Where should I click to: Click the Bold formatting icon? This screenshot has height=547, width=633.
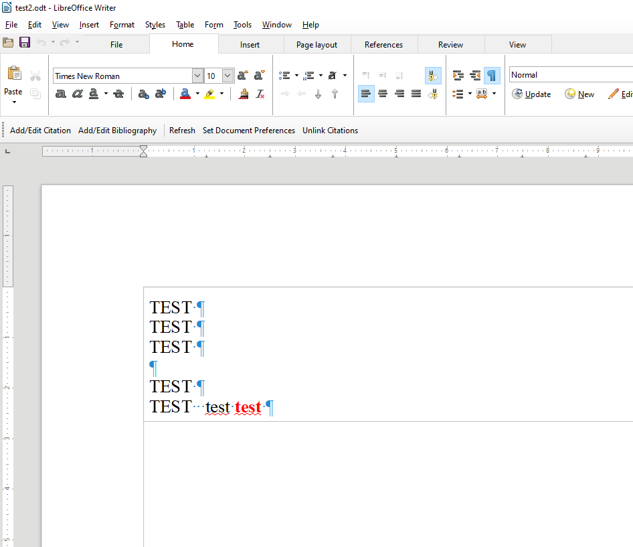[x=60, y=94]
